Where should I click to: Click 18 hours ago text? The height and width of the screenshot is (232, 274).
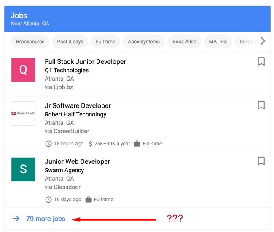(x=69, y=144)
